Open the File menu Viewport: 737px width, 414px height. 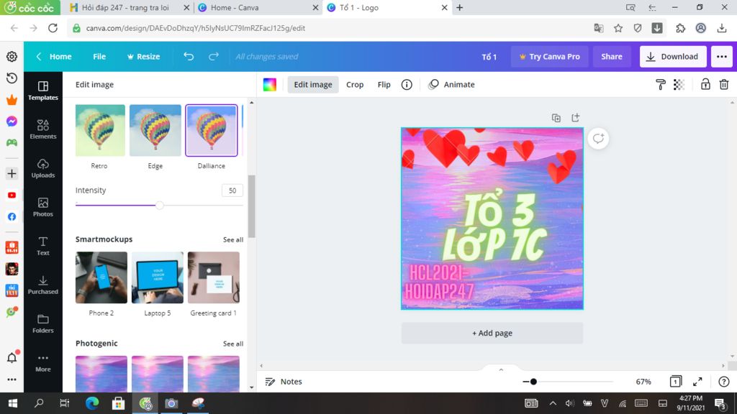(x=99, y=56)
